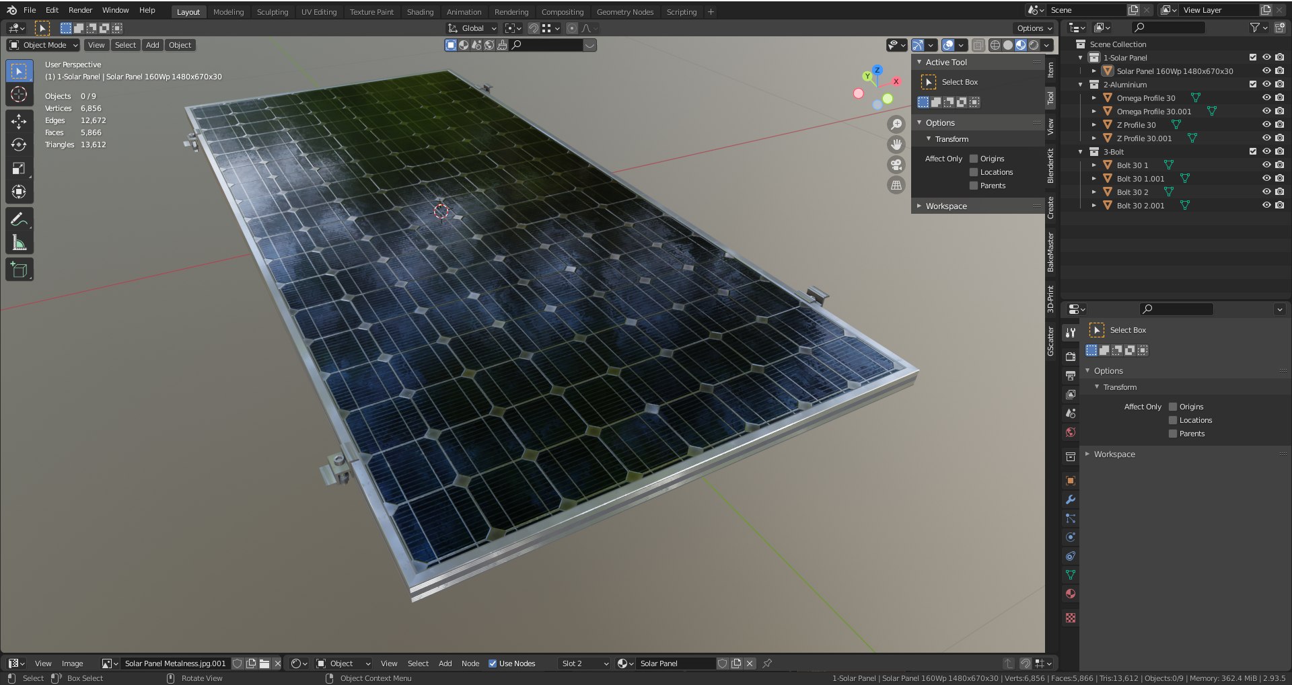1292x685 pixels.
Task: Click the pan view hand icon
Action: pyautogui.click(x=896, y=145)
